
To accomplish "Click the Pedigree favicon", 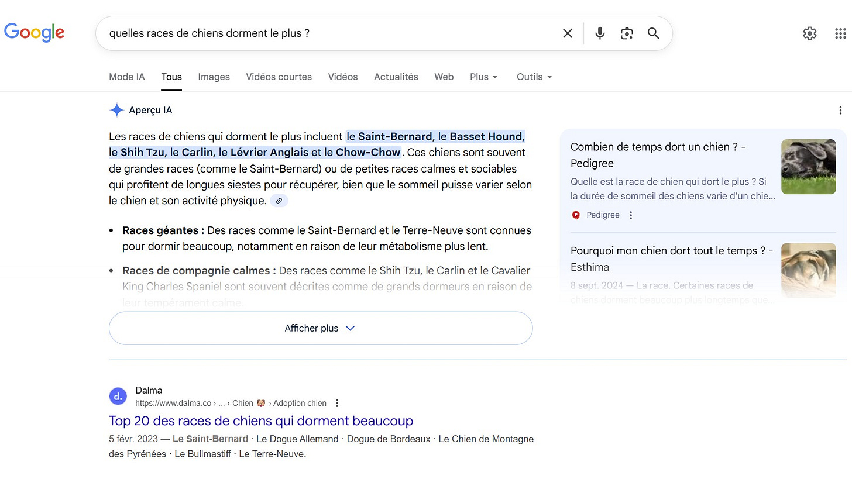I will pos(576,215).
